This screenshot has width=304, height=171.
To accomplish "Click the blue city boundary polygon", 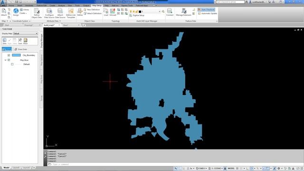I will (161, 84).
